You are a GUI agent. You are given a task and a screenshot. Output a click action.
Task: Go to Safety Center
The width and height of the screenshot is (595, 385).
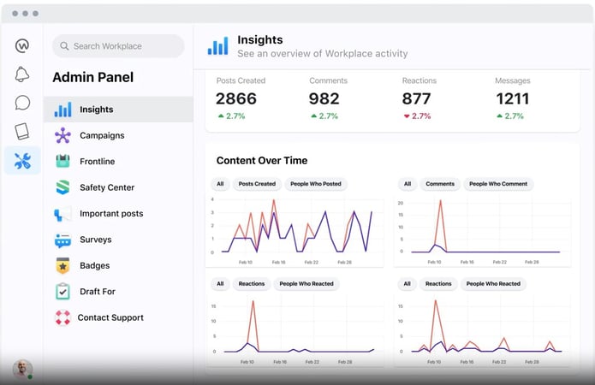[118, 187]
